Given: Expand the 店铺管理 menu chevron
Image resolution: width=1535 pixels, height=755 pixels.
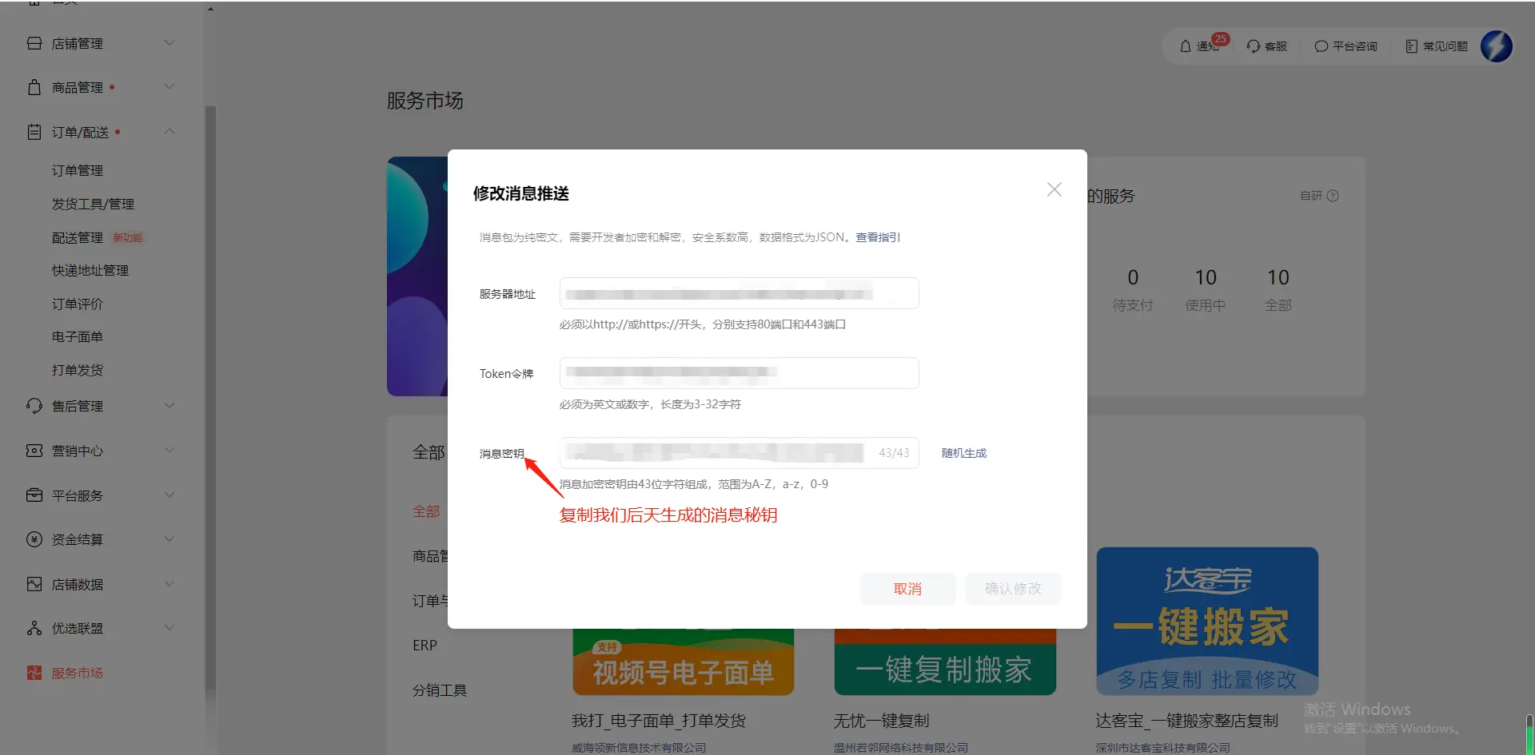Looking at the screenshot, I should pos(169,43).
